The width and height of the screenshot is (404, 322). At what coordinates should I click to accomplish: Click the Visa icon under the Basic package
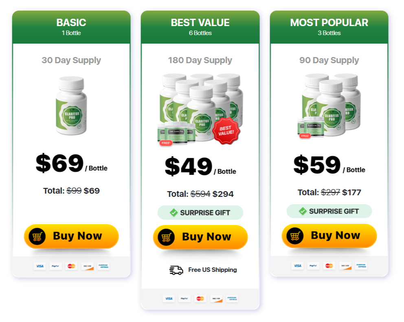pos(40,266)
